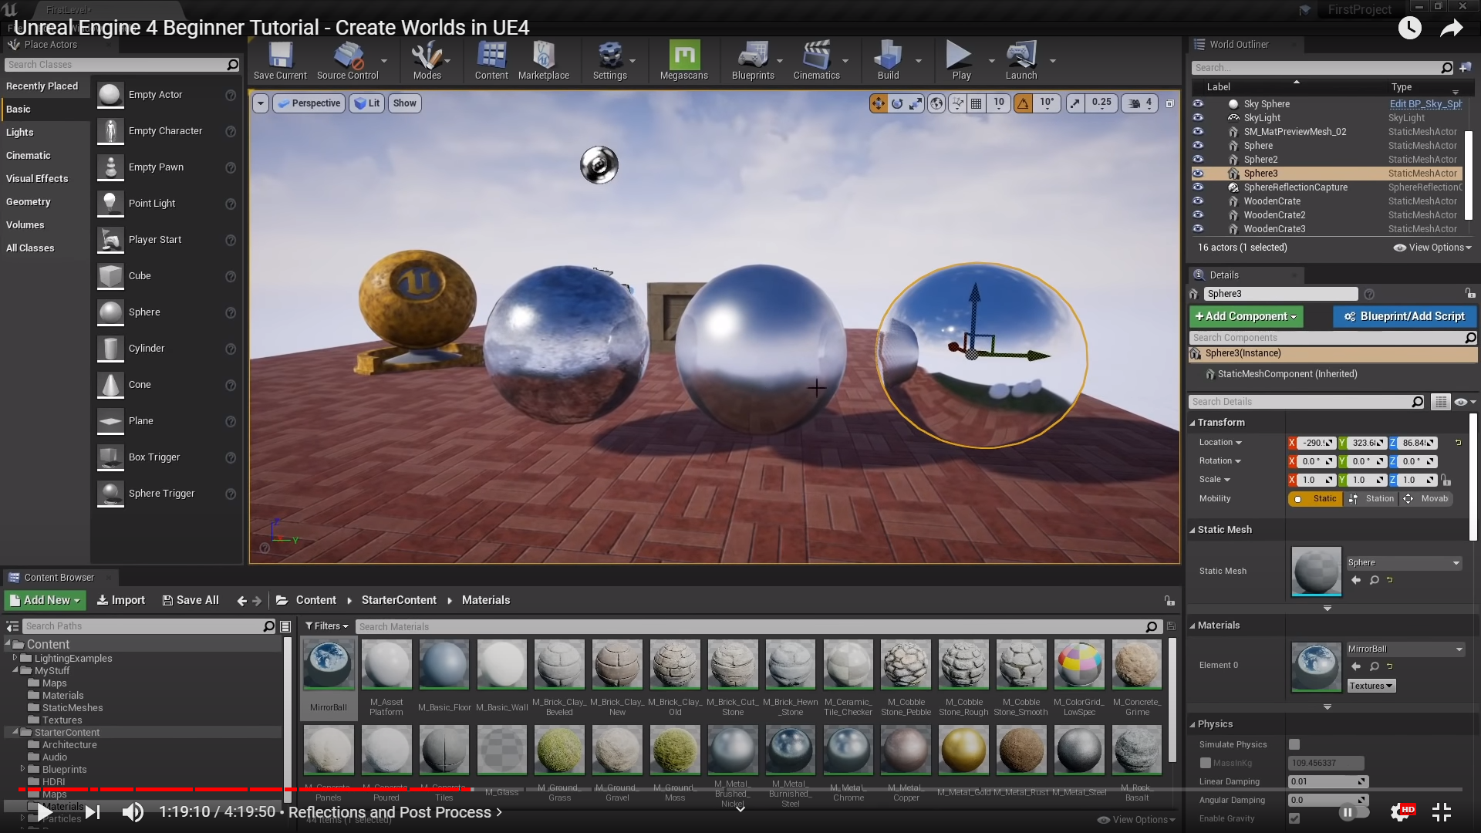Open the Filters dropdown in Content Browser

click(326, 626)
